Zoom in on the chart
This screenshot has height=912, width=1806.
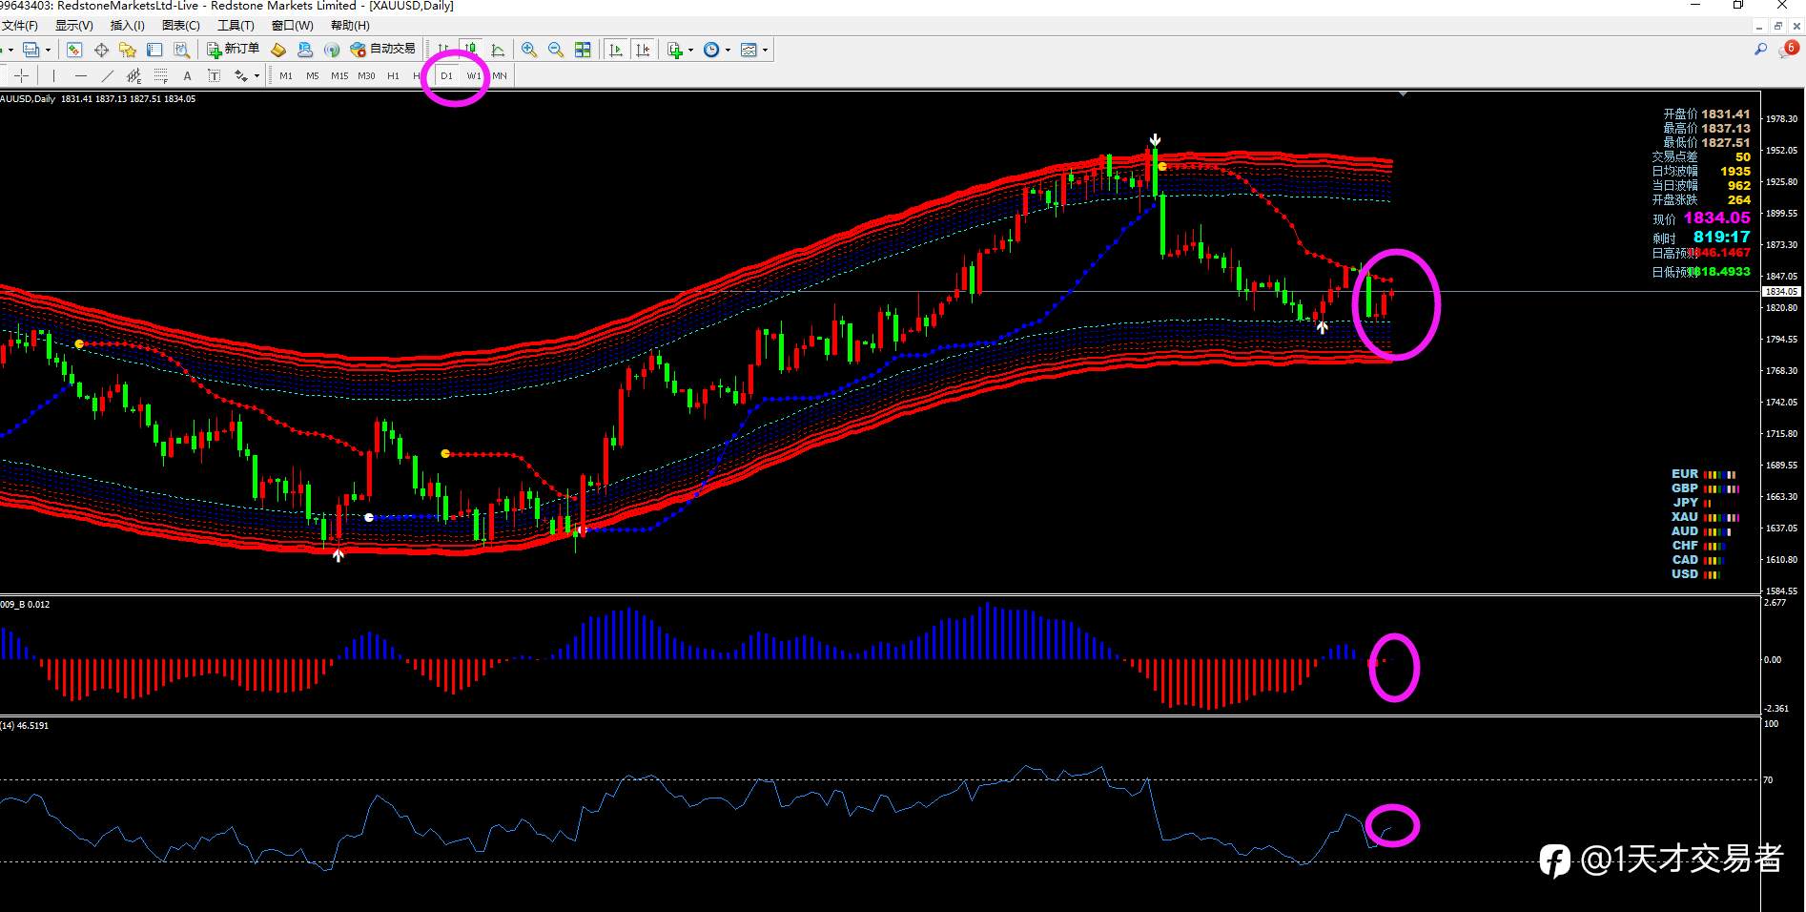(529, 50)
